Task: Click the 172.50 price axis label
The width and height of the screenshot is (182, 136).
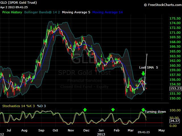Action: 175,28
